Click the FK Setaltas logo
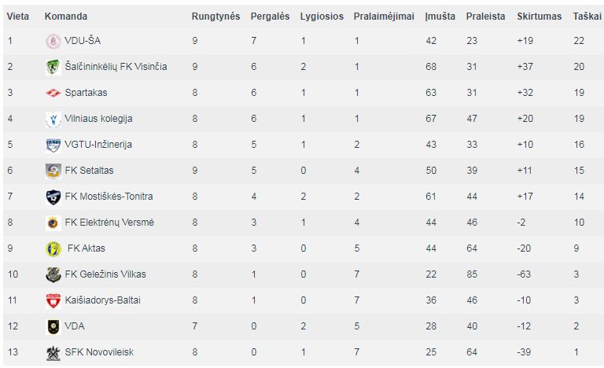The height and width of the screenshot is (368, 604). (x=53, y=171)
